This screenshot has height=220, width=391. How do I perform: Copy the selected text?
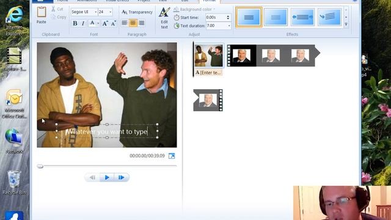(59, 17)
